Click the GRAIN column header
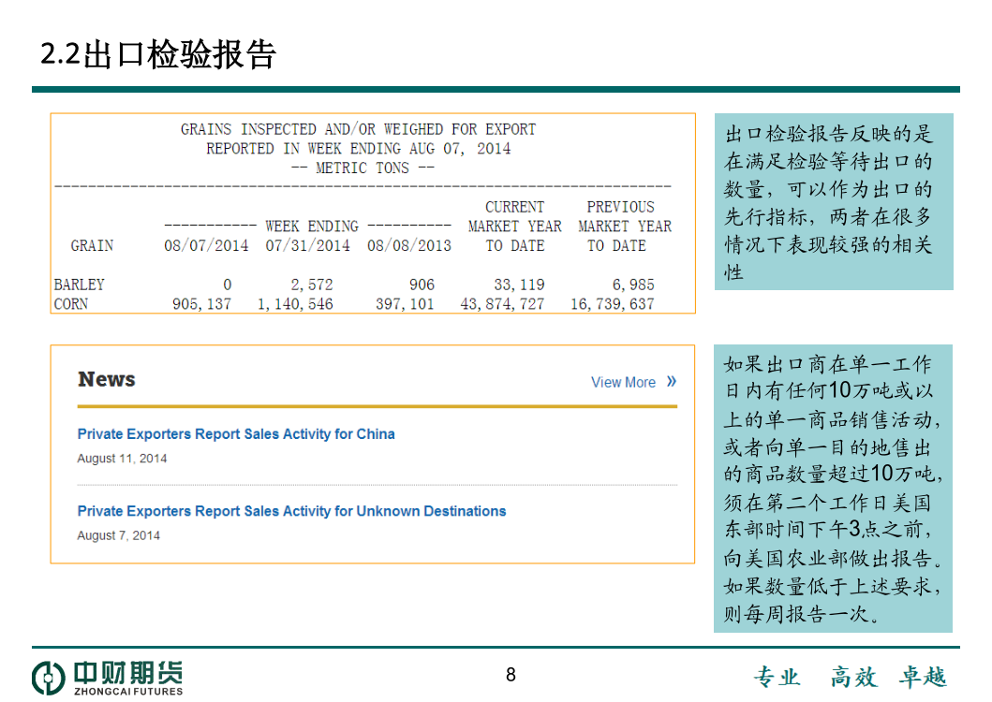The image size is (992, 702). click(92, 246)
